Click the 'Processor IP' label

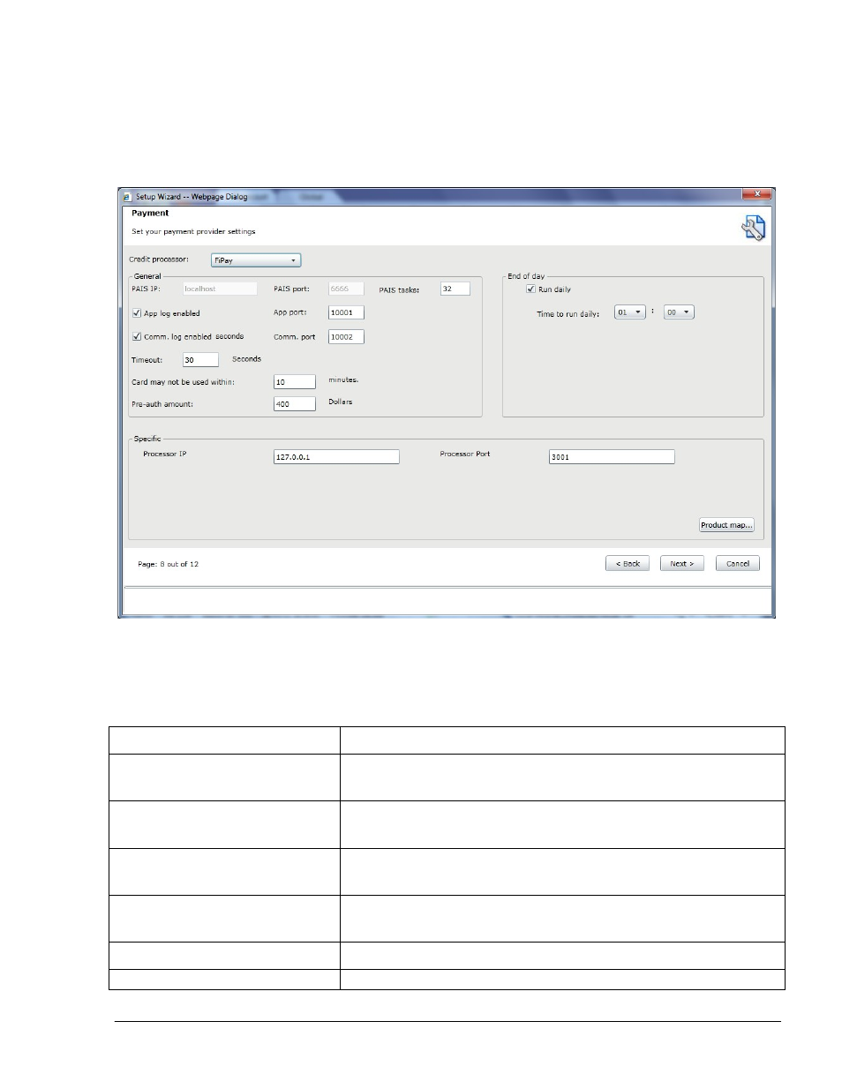pyautogui.click(x=165, y=454)
